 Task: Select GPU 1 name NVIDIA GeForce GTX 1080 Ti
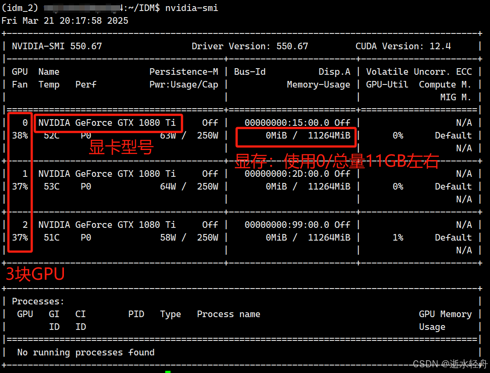click(x=107, y=174)
